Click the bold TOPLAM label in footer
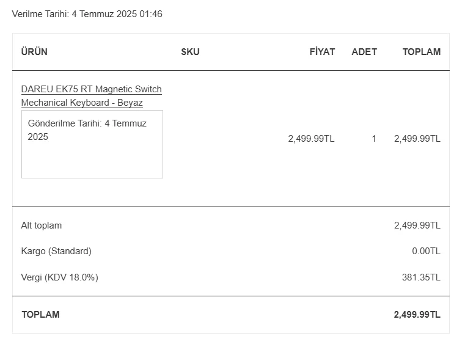Viewport: 454px width, 344px height. point(40,315)
